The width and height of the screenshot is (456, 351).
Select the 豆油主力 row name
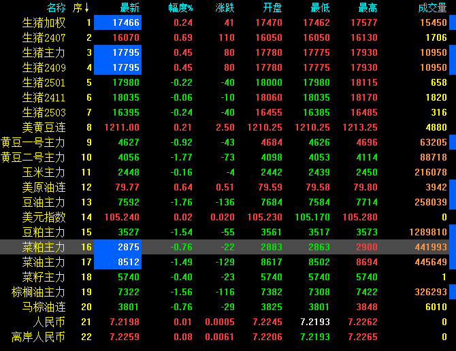point(44,202)
